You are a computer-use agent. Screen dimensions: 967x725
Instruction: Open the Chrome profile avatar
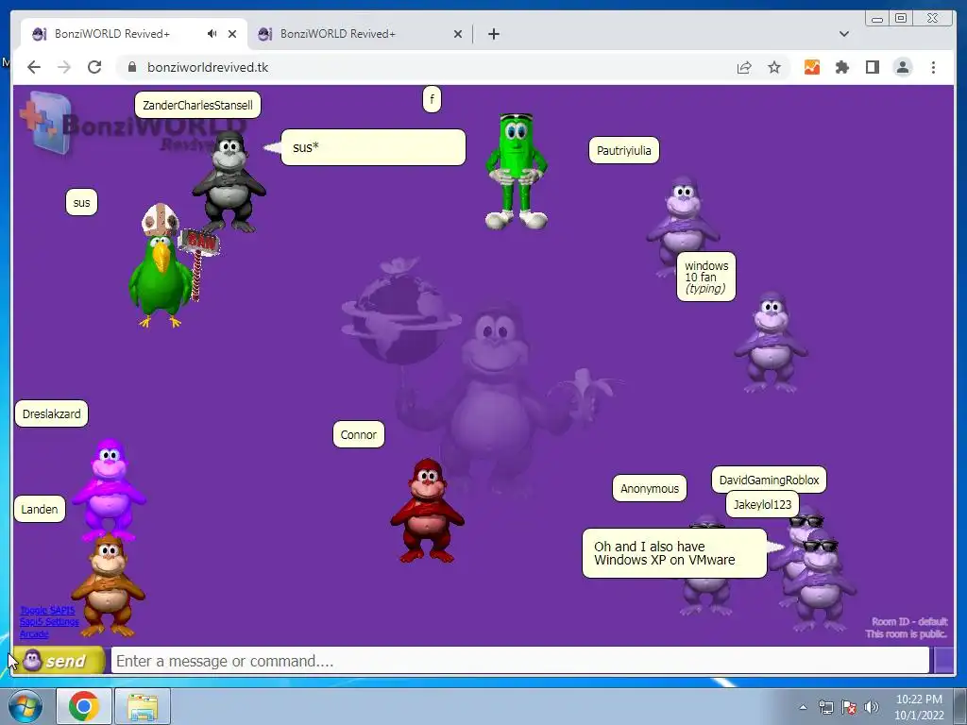(x=902, y=67)
